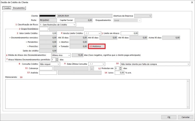Decrease the Protestar em days value
Image resolution: width=195 pixels, height=121 pixels.
121,69
